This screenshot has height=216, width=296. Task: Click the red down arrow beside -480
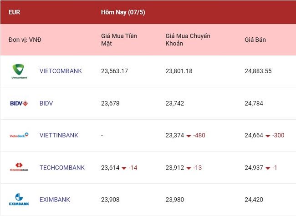(189, 136)
